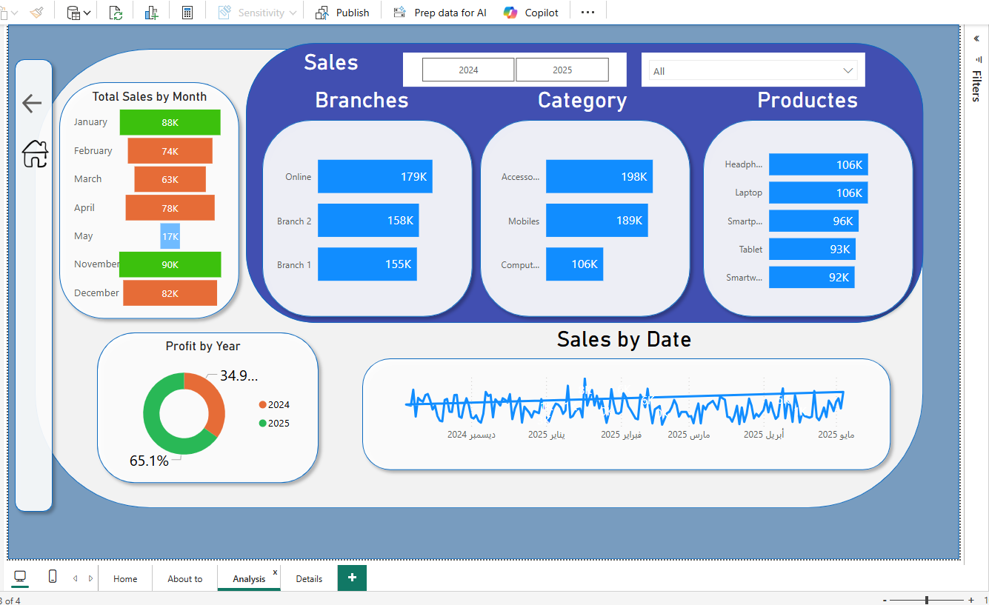The height and width of the screenshot is (605, 989).
Task: Click the new visual chart icon
Action: (x=152, y=13)
